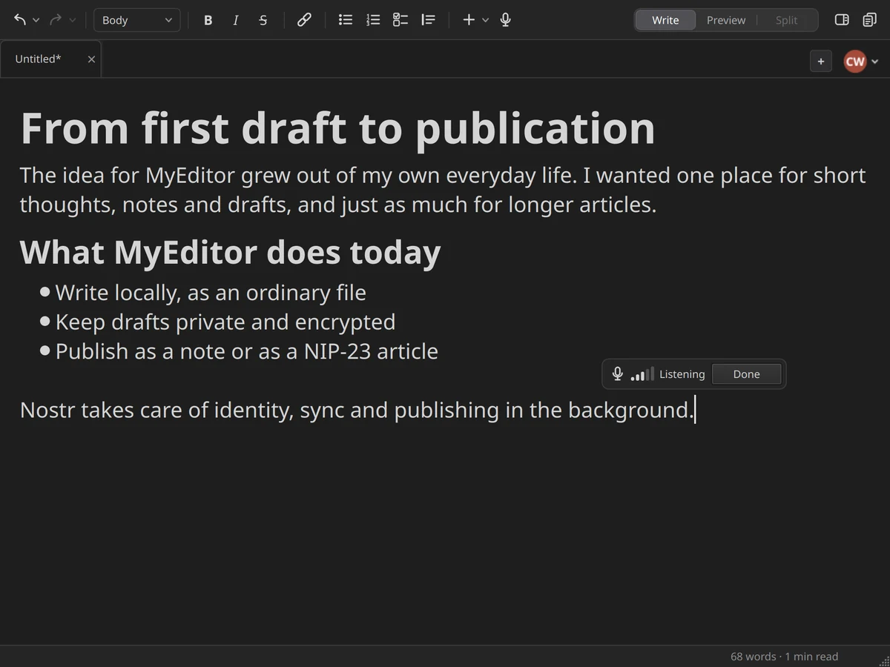Screen dimensions: 890x667
Task: Toggle italic formatting
Action: click(236, 20)
